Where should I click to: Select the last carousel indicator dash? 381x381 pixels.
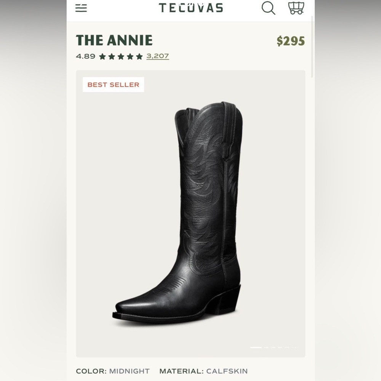[295, 347]
